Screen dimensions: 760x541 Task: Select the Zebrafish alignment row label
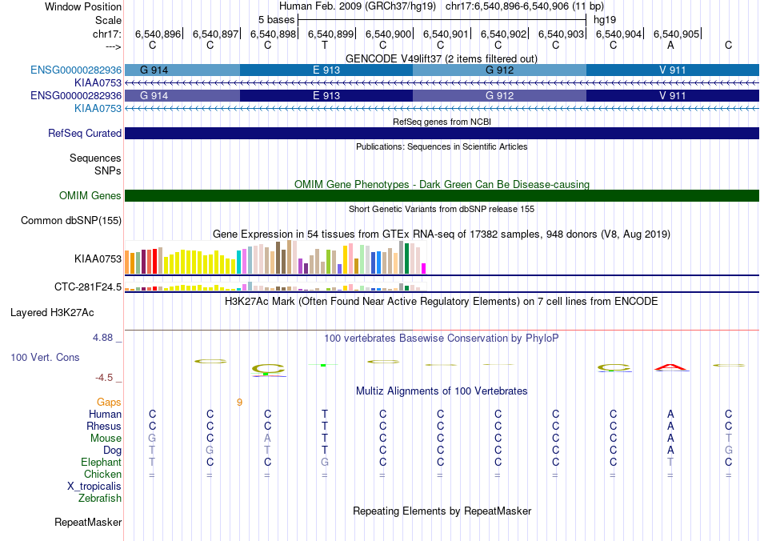[100, 498]
